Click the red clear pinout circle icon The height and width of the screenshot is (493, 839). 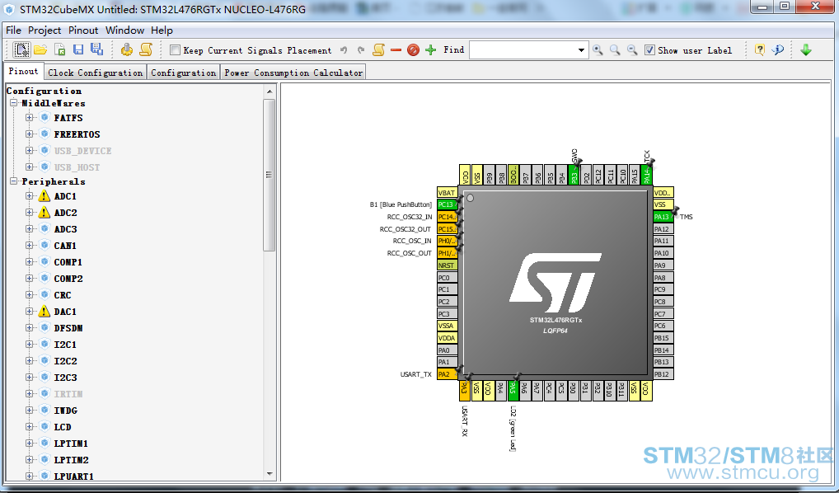413,49
